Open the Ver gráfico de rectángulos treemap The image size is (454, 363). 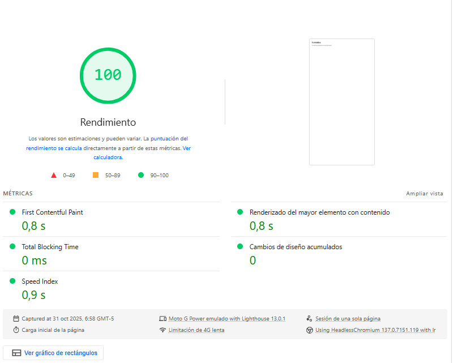[54, 353]
